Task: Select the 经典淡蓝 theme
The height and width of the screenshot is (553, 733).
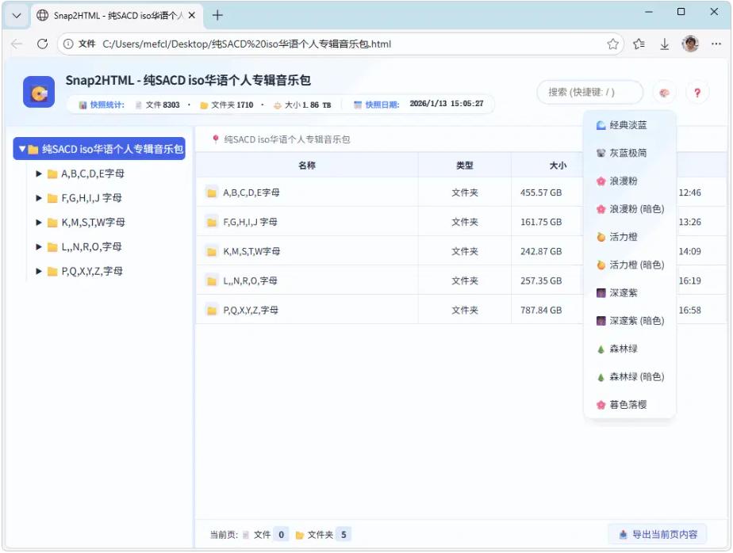Action: tap(628, 125)
